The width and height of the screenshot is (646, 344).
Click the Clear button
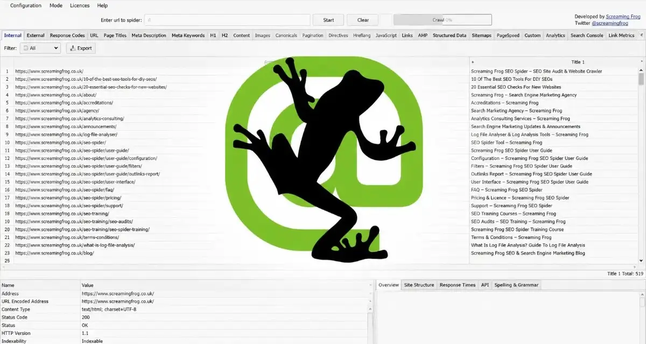(363, 20)
